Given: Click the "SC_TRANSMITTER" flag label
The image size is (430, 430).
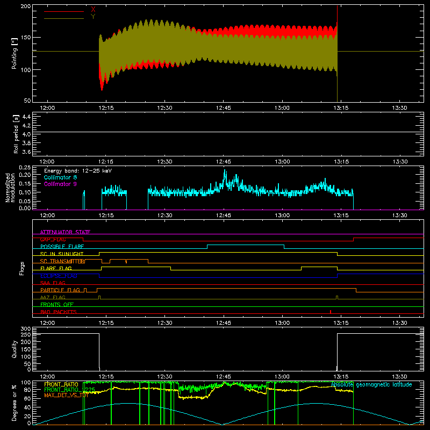Looking at the screenshot, I should coord(62,261).
